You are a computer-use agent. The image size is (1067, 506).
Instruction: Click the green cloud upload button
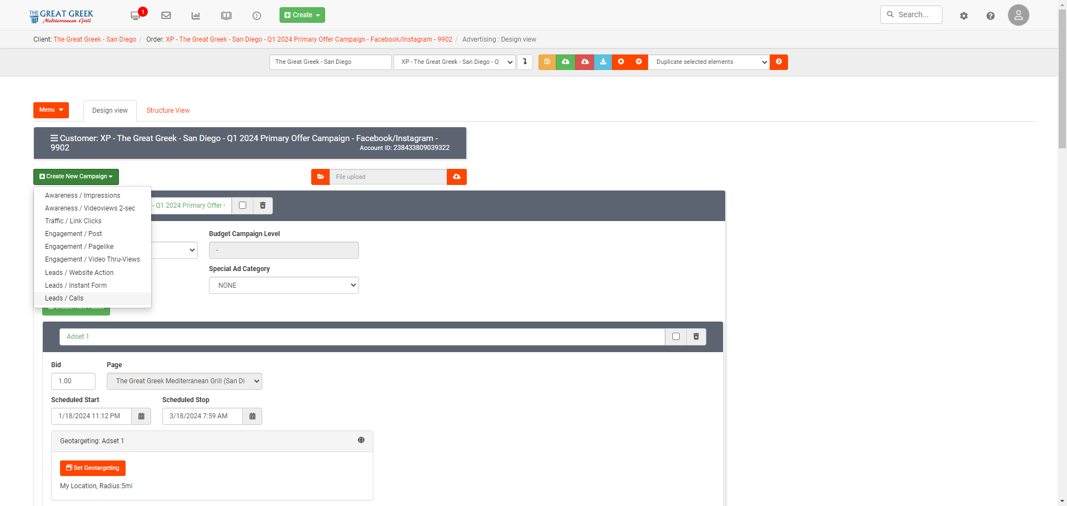pos(566,62)
